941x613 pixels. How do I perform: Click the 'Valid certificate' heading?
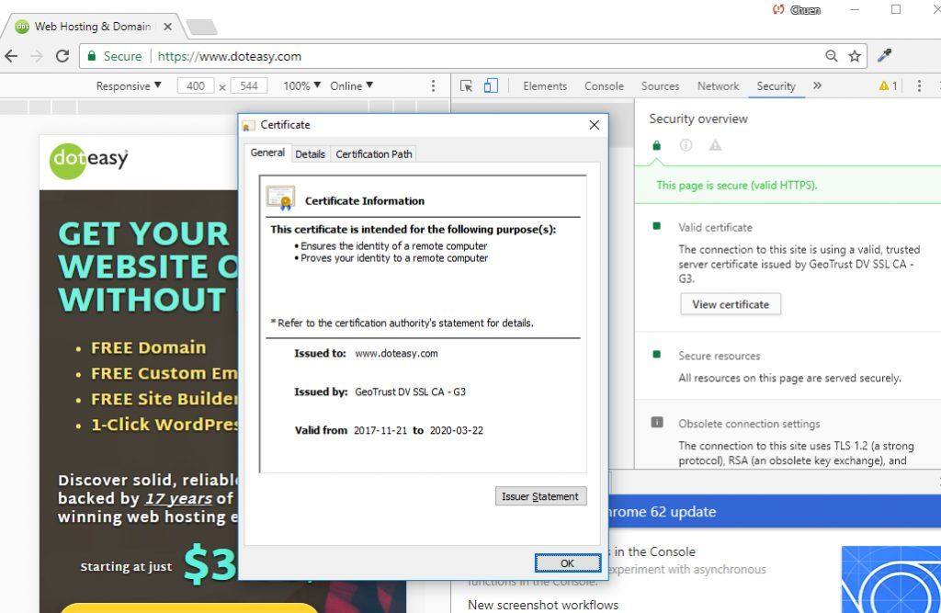click(x=715, y=228)
